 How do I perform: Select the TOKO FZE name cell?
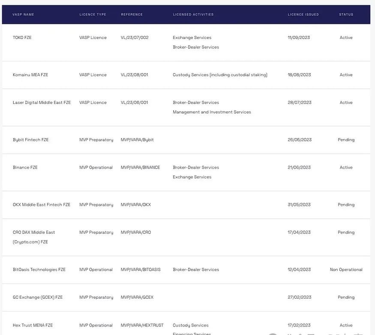tap(22, 38)
